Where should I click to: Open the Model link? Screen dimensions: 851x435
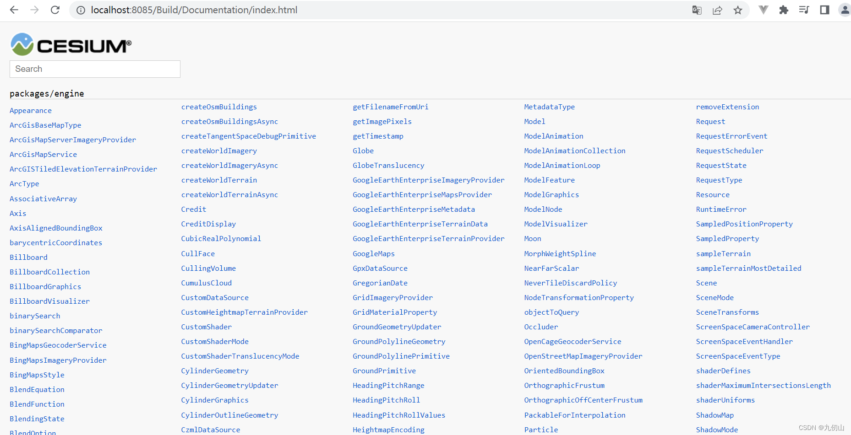(535, 122)
